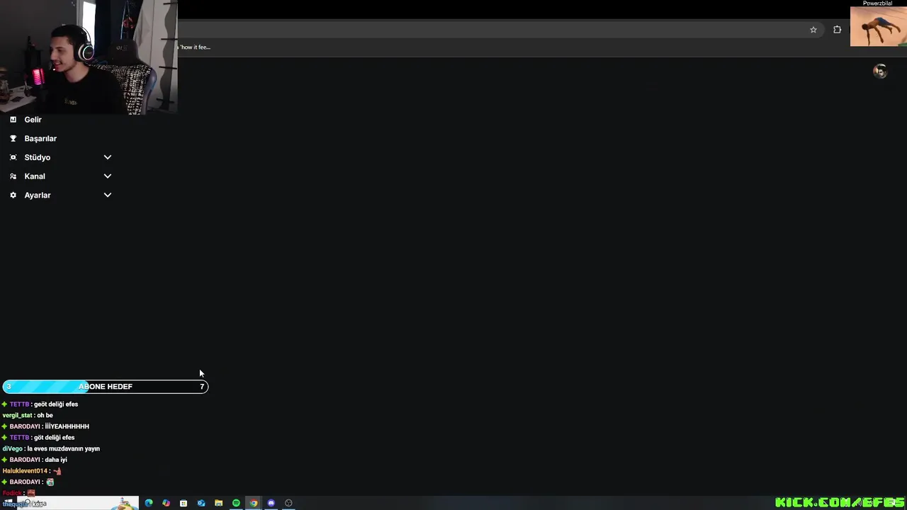Open File Explorer from the taskbar
Screen dimensions: 907x510
pyautogui.click(x=218, y=503)
